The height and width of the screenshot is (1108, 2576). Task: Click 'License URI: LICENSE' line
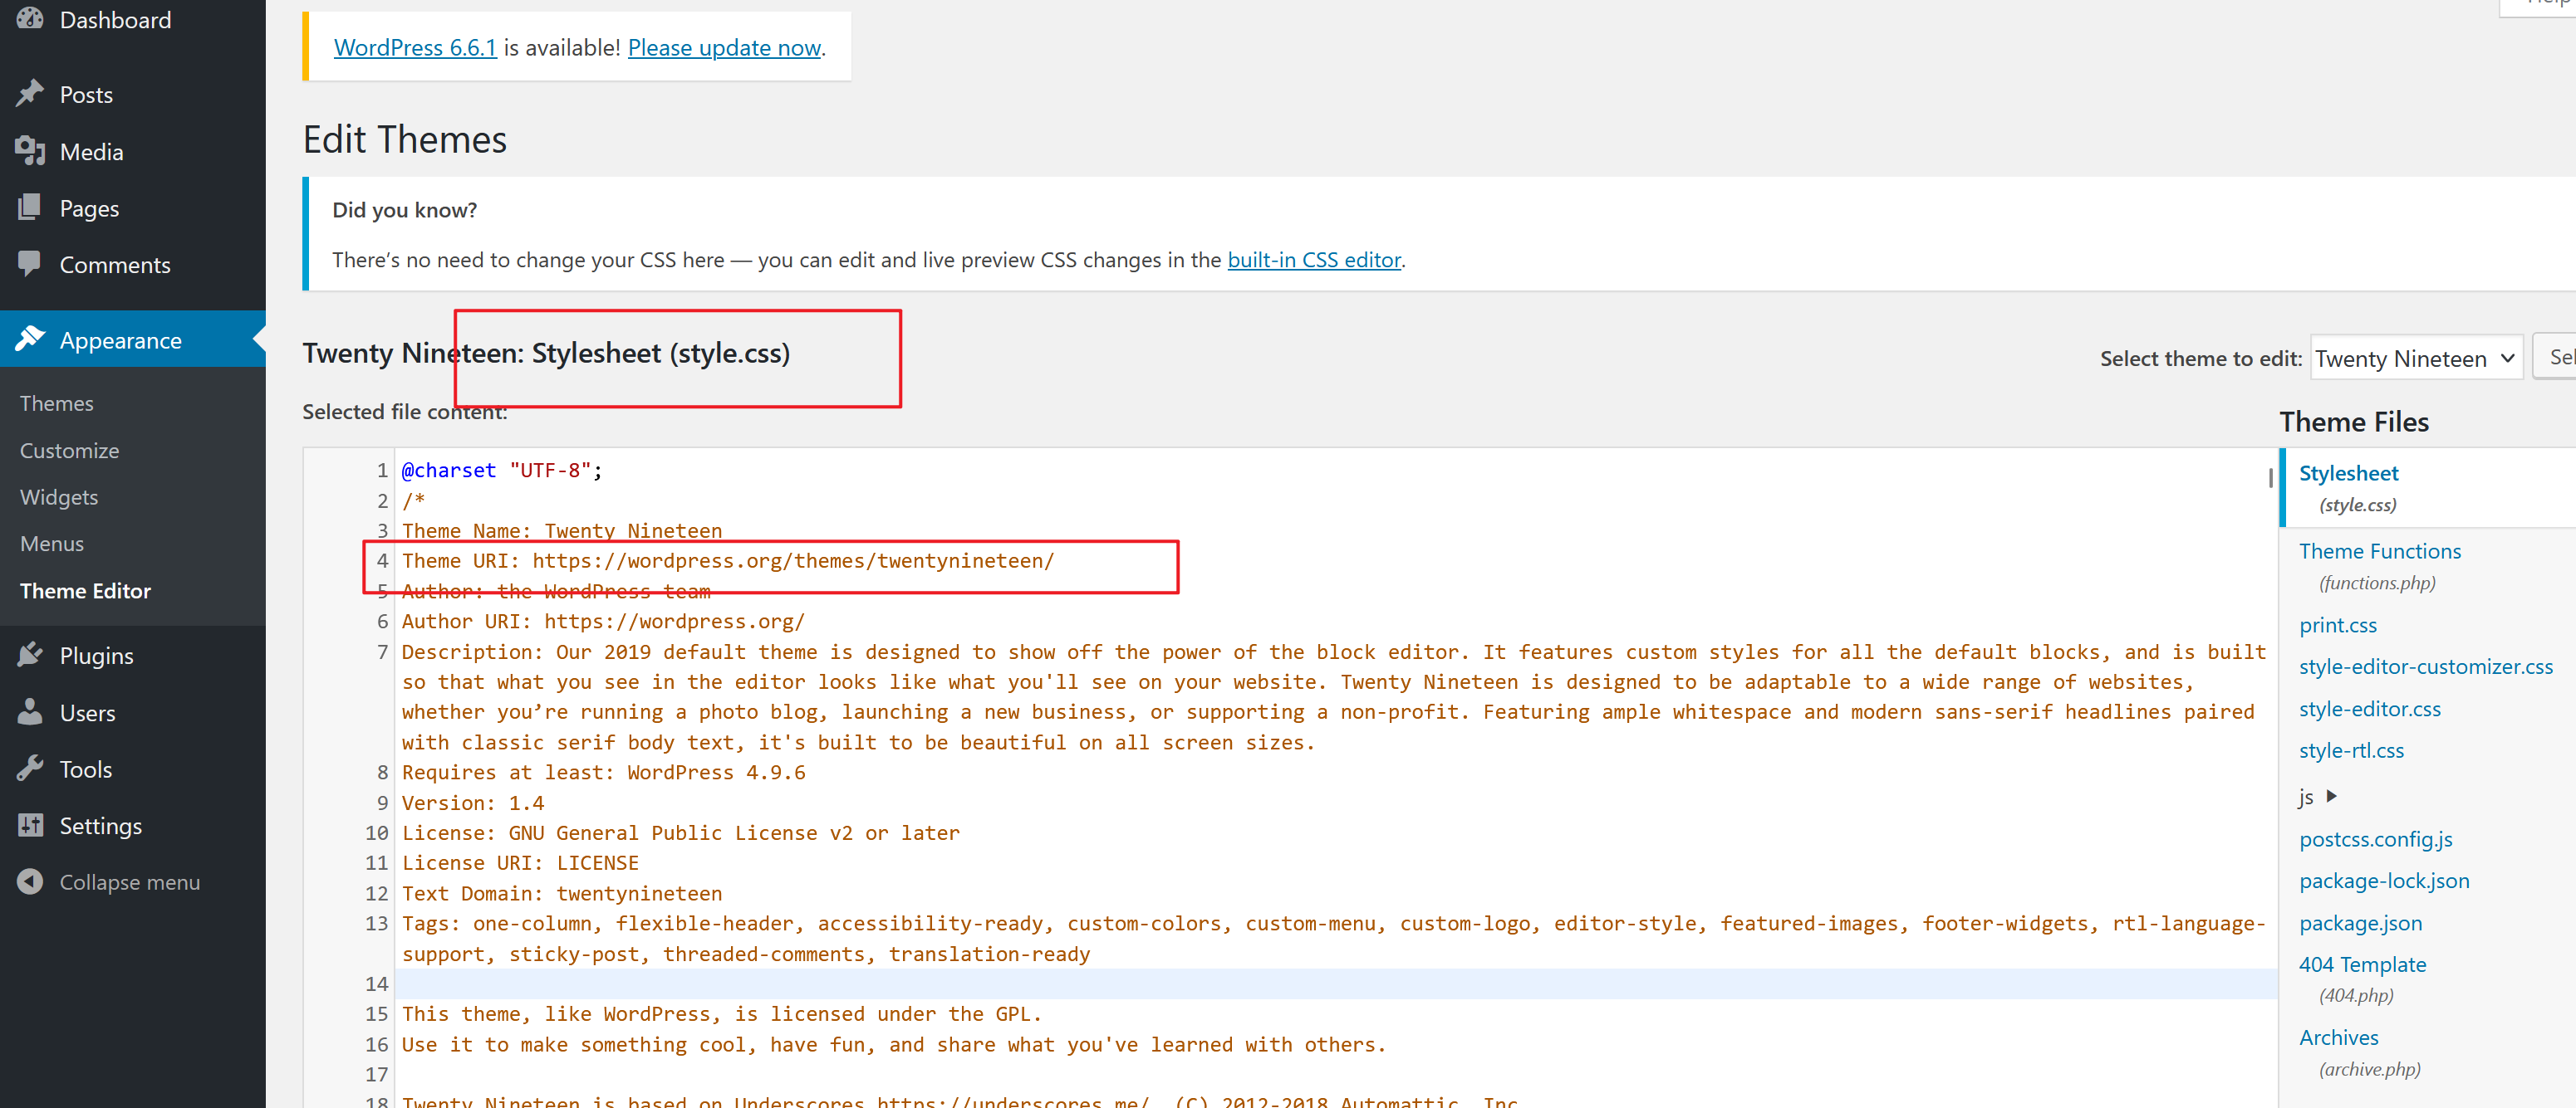pos(520,863)
